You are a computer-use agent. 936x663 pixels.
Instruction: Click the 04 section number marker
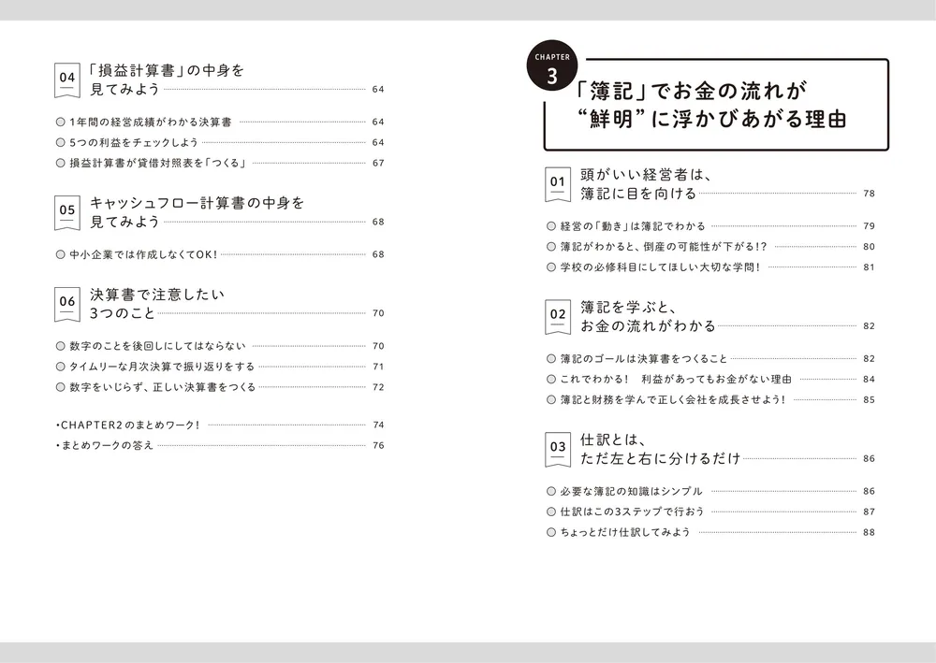[66, 79]
